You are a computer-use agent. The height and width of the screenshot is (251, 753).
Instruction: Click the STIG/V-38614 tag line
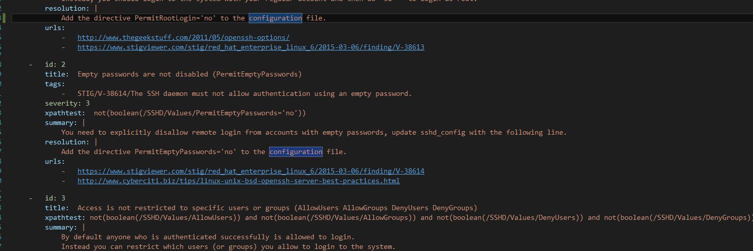244,93
